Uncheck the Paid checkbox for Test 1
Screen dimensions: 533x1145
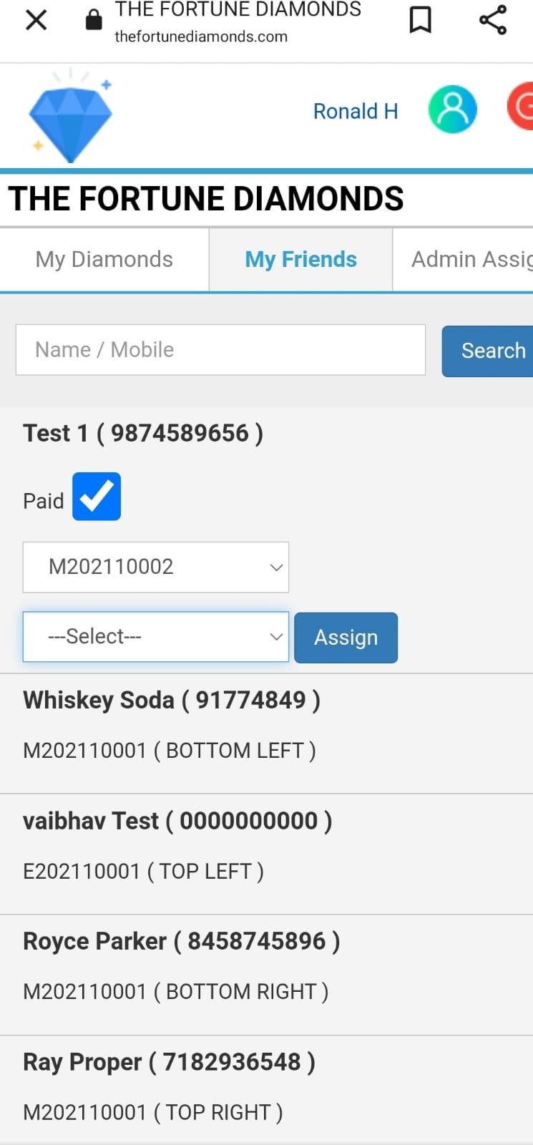click(97, 497)
